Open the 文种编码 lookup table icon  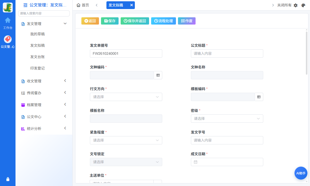(158, 75)
